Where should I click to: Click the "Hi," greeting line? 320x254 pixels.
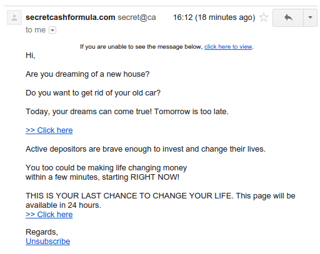31,56
